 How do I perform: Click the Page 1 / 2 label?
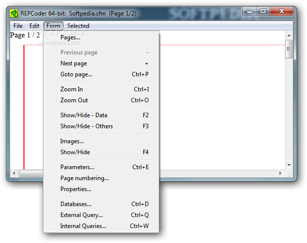[x=25, y=35]
